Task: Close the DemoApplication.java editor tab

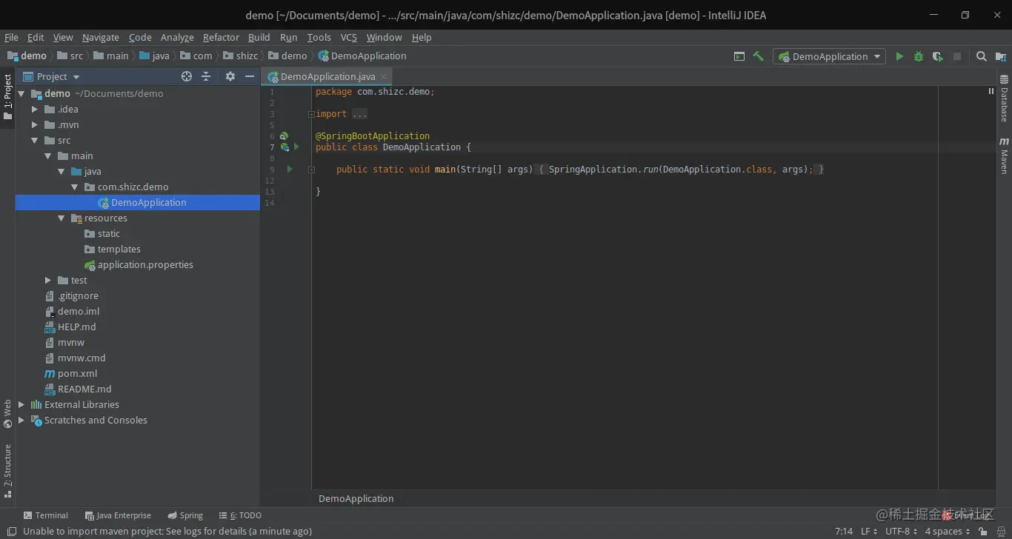Action: 383,76
